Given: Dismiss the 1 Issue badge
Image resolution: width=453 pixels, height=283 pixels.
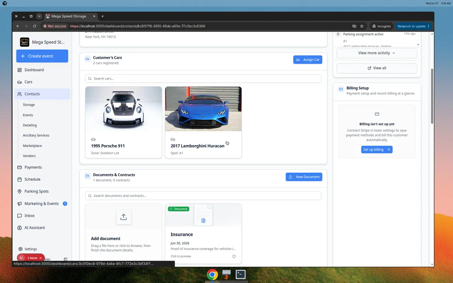Looking at the screenshot, I should pyautogui.click(x=41, y=258).
